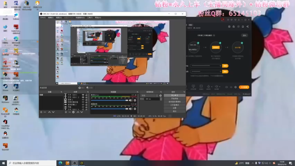Show hidden system tray icons chevron

(x=253, y=163)
